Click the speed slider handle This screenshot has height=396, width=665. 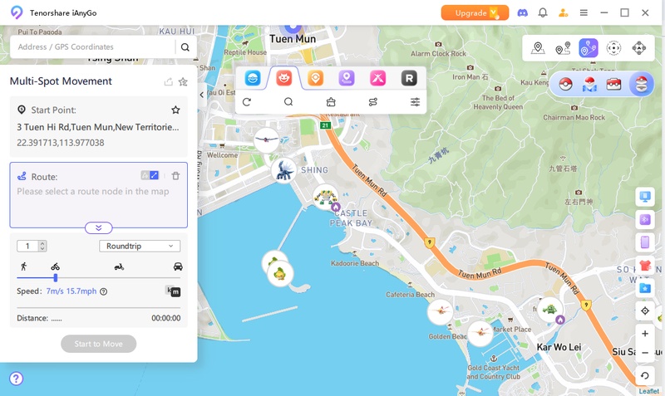56,278
